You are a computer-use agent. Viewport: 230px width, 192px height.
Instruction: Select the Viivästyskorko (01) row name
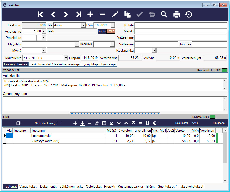45,141
